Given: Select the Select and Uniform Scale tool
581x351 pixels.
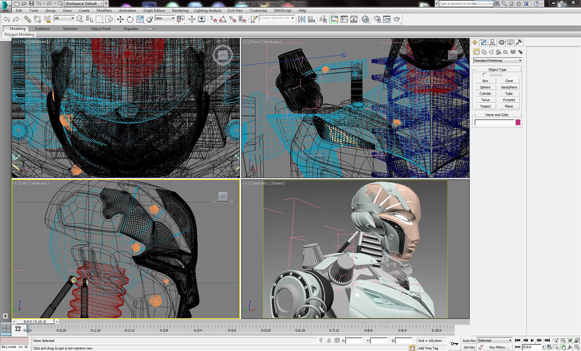Looking at the screenshot, I should pos(140,19).
